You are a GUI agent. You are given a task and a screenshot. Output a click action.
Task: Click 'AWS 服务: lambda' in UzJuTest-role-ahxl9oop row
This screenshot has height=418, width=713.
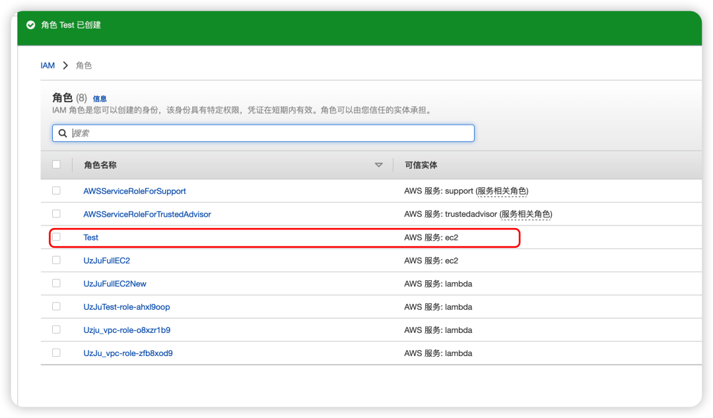[x=438, y=307]
